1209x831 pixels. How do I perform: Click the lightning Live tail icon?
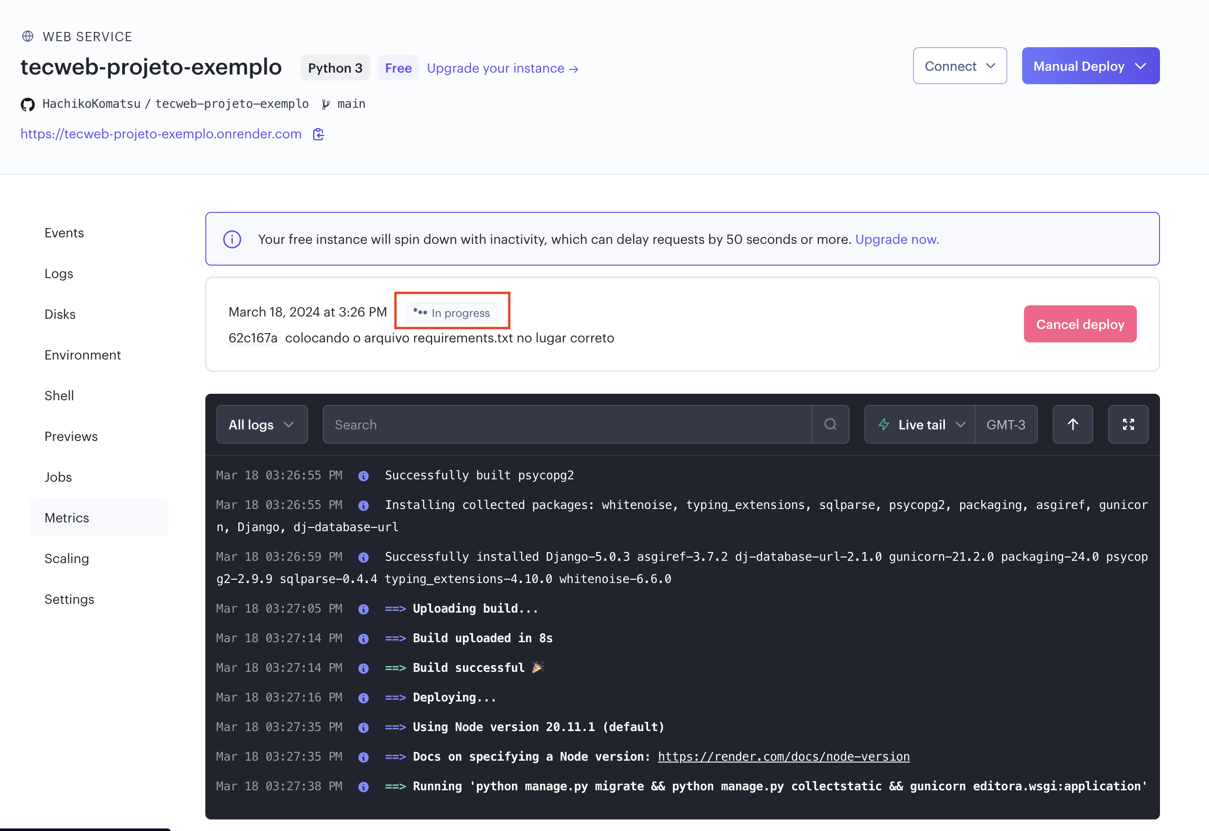[884, 425]
